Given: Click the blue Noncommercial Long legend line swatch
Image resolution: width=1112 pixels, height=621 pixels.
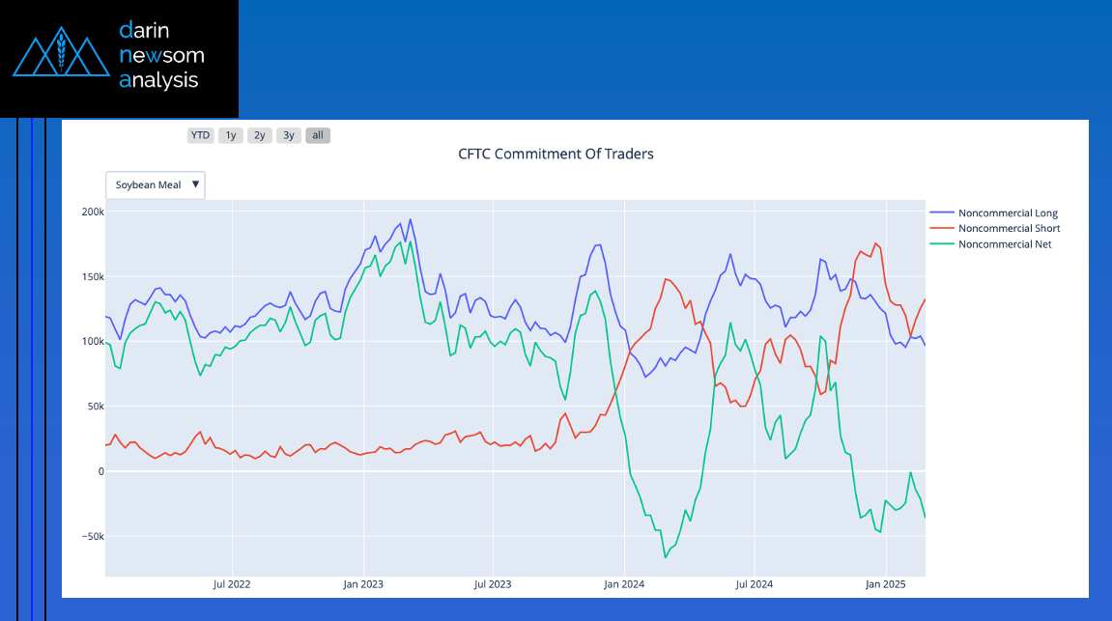Looking at the screenshot, I should point(942,212).
